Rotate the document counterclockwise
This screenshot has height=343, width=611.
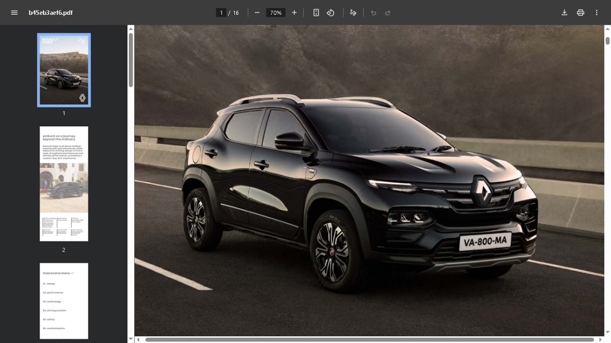pos(330,12)
